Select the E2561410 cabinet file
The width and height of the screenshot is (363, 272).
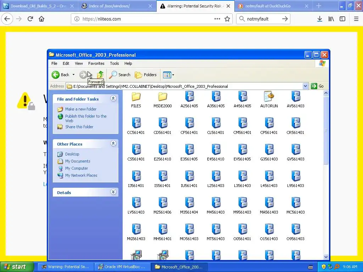tap(162, 149)
